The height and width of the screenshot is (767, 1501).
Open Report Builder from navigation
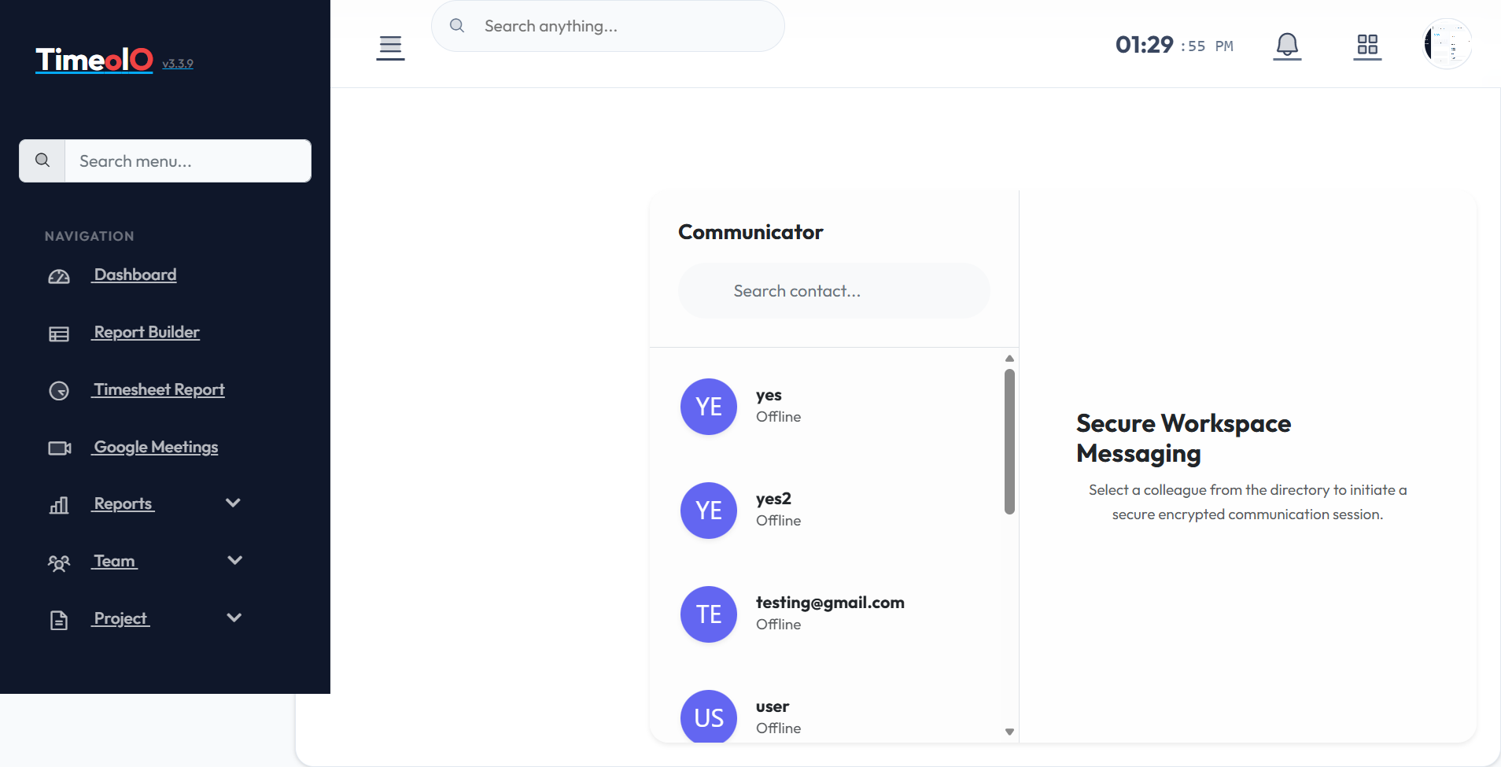(x=146, y=332)
